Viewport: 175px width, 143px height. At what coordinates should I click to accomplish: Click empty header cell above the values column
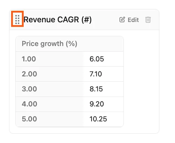click(x=103, y=44)
